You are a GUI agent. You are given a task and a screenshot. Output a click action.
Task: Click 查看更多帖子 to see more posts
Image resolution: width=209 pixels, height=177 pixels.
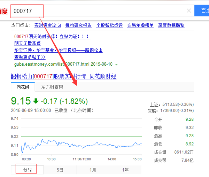(30, 57)
